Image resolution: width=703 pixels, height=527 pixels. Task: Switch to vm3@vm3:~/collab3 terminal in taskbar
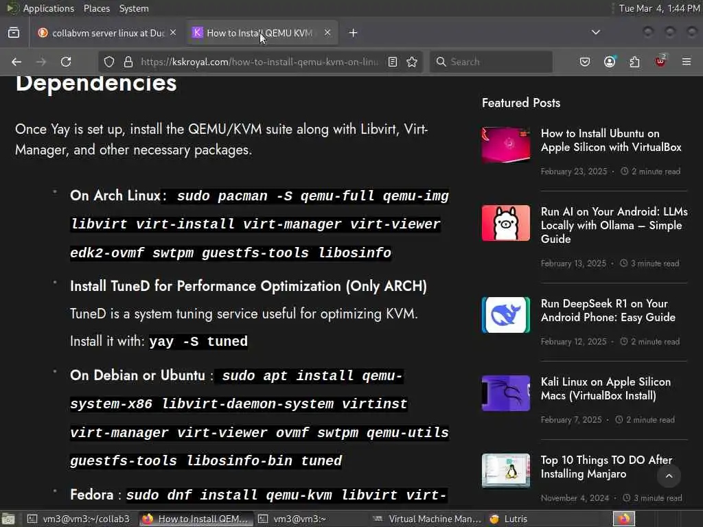click(x=79, y=519)
